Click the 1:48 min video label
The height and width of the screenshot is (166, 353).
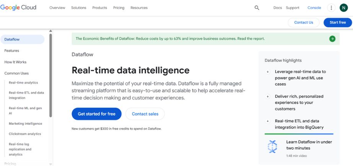point(296,156)
